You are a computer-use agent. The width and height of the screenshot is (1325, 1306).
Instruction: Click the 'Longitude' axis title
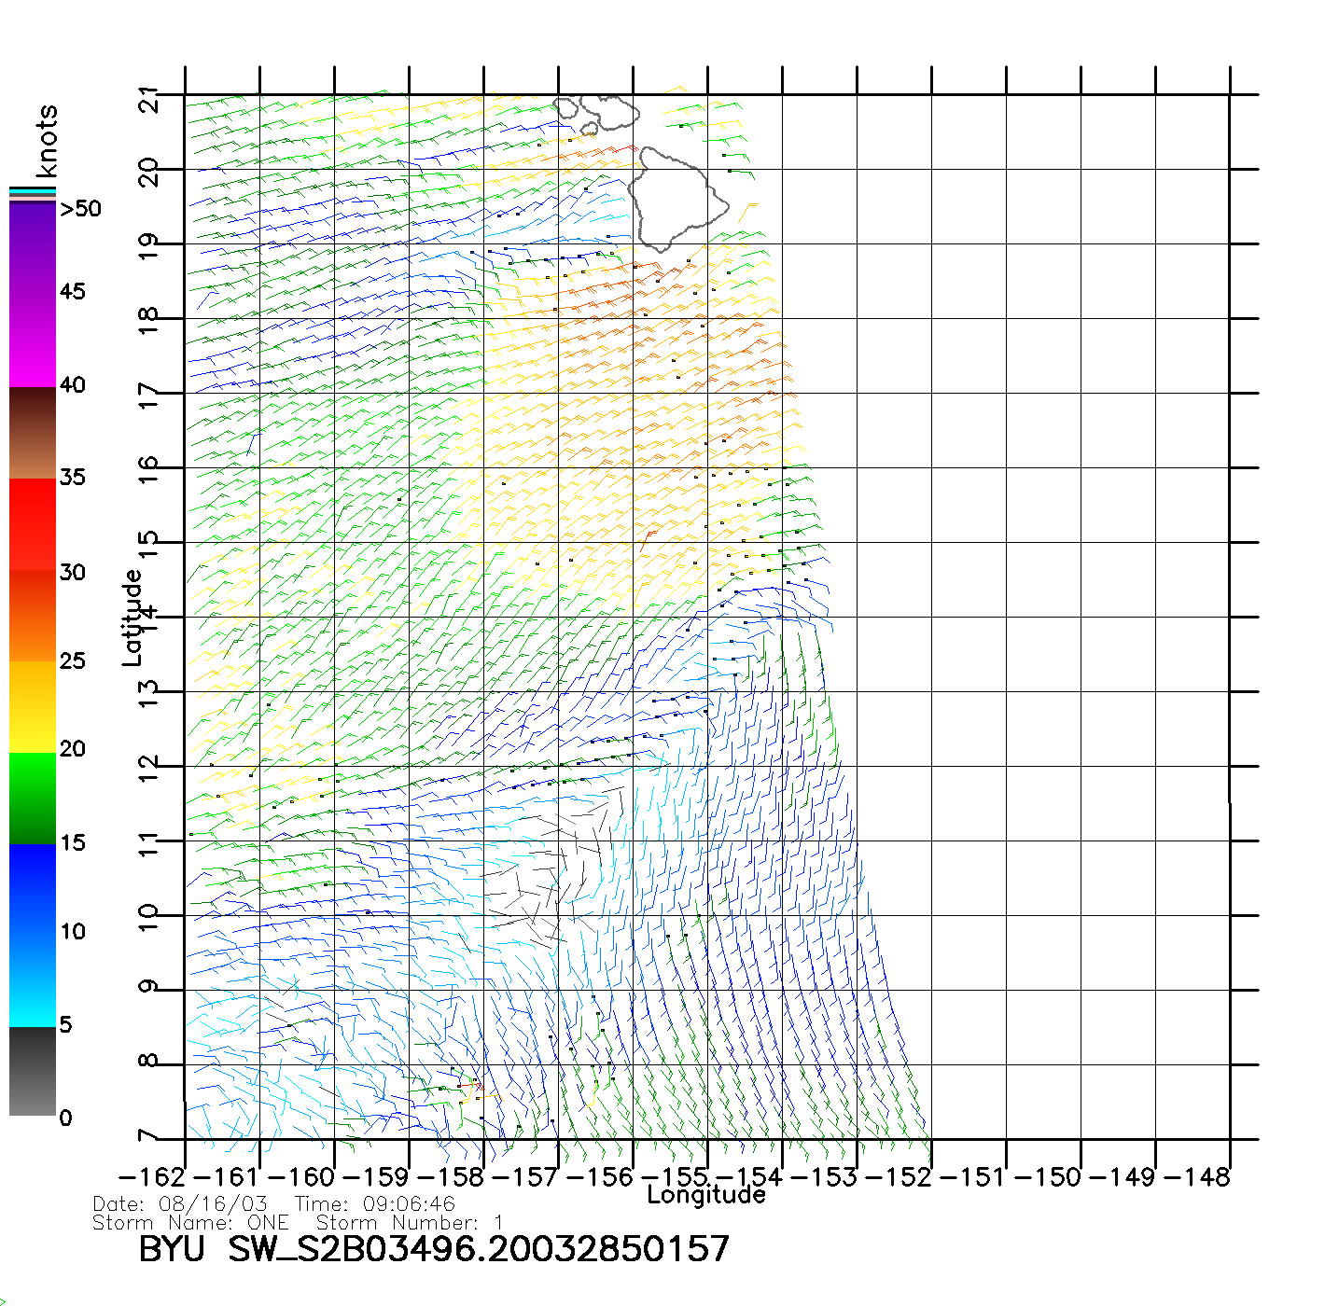[x=705, y=1195]
